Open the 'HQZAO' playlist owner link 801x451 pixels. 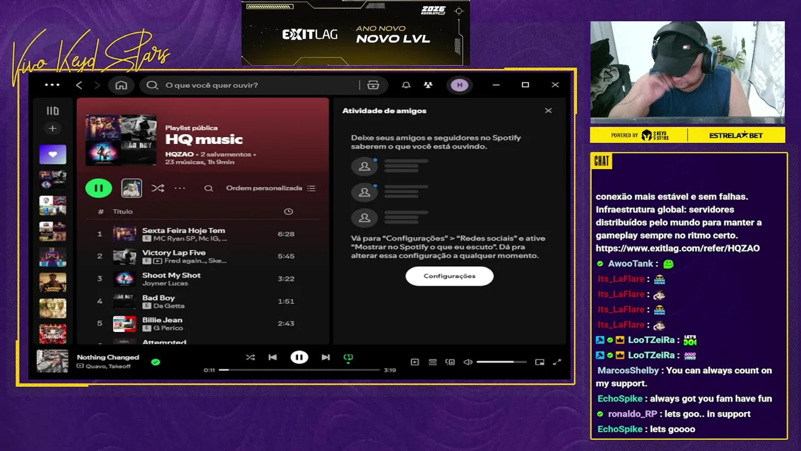click(x=179, y=154)
